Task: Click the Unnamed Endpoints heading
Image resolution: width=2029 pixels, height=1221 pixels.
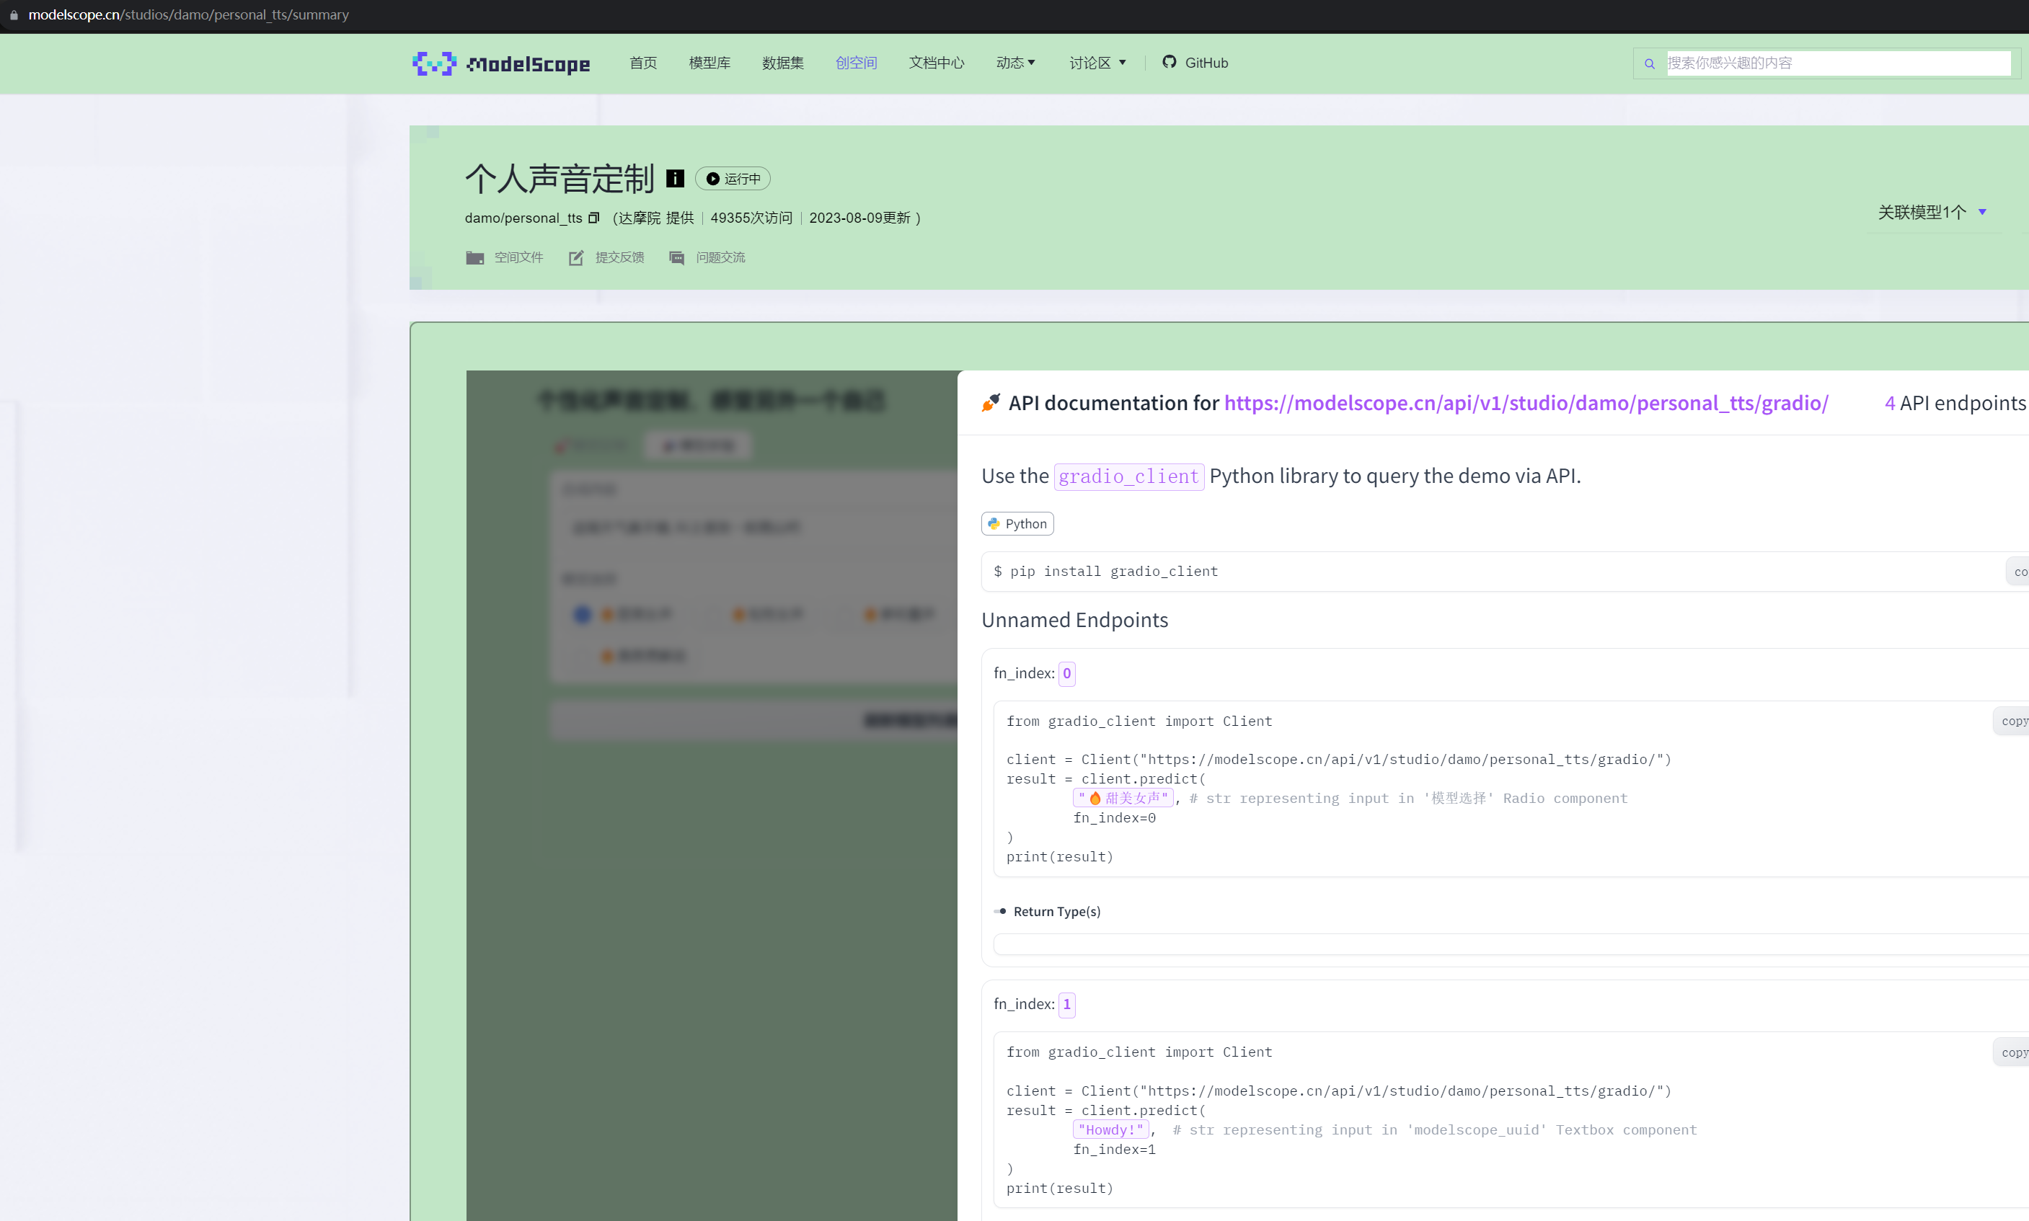Action: tap(1075, 621)
